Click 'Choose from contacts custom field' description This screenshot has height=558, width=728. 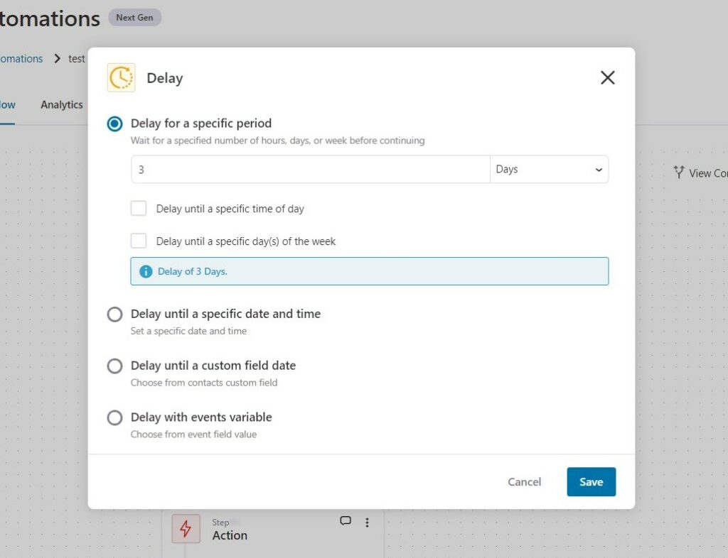tap(204, 383)
